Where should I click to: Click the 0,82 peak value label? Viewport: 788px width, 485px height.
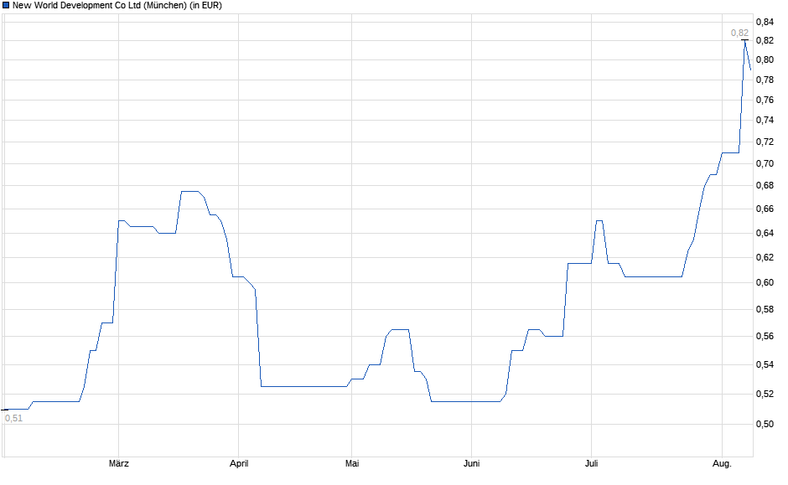point(739,34)
